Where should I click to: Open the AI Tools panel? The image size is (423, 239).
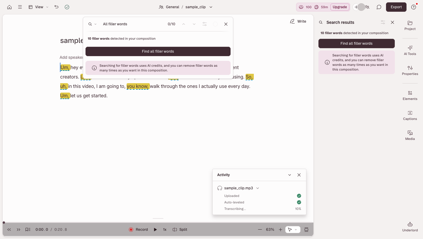410,50
